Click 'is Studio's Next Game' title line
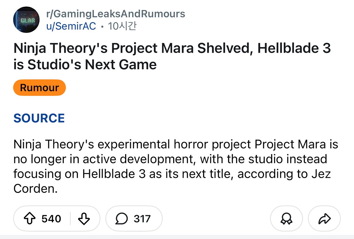The width and height of the screenshot is (354, 239). tap(85, 65)
